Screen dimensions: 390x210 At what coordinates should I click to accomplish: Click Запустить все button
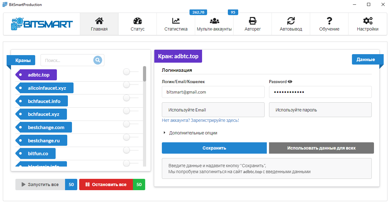point(40,184)
